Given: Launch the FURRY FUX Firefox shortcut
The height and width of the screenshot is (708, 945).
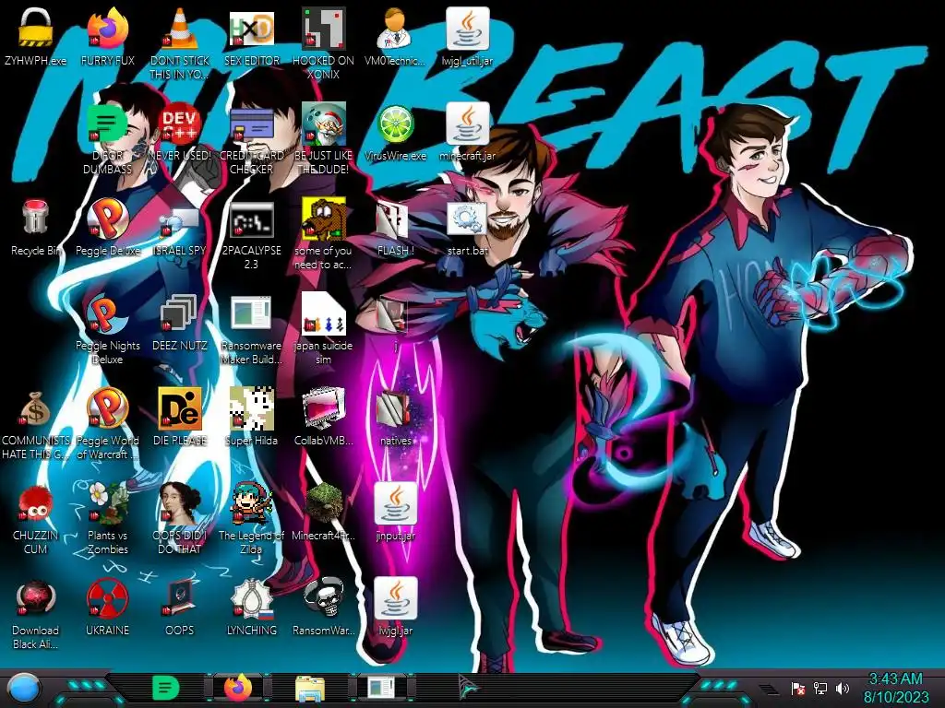Looking at the screenshot, I should pos(107,28).
